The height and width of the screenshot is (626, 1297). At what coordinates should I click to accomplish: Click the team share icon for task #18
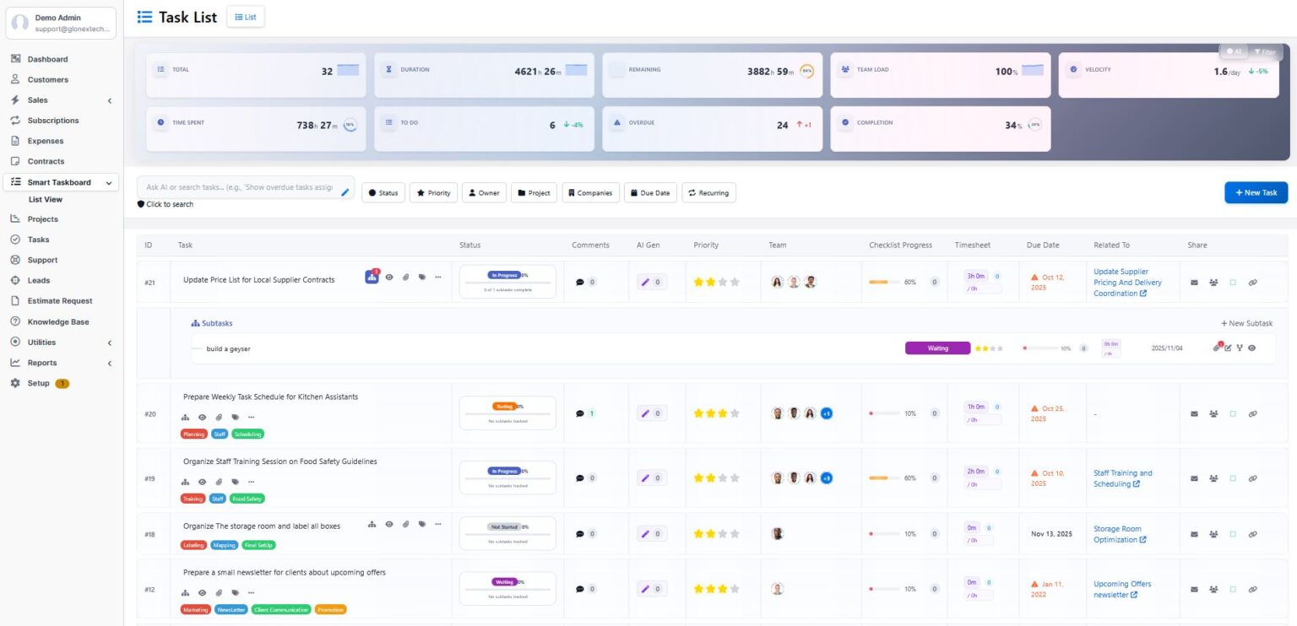pos(1213,534)
